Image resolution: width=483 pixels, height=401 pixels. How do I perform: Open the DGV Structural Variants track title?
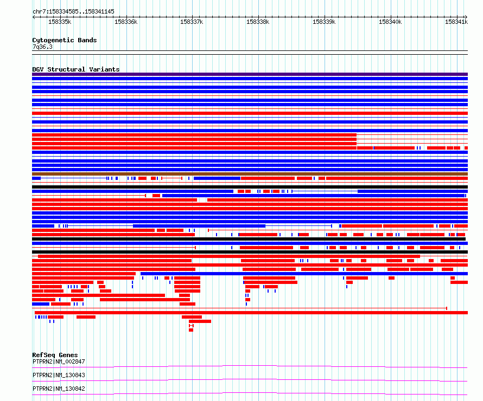point(76,69)
